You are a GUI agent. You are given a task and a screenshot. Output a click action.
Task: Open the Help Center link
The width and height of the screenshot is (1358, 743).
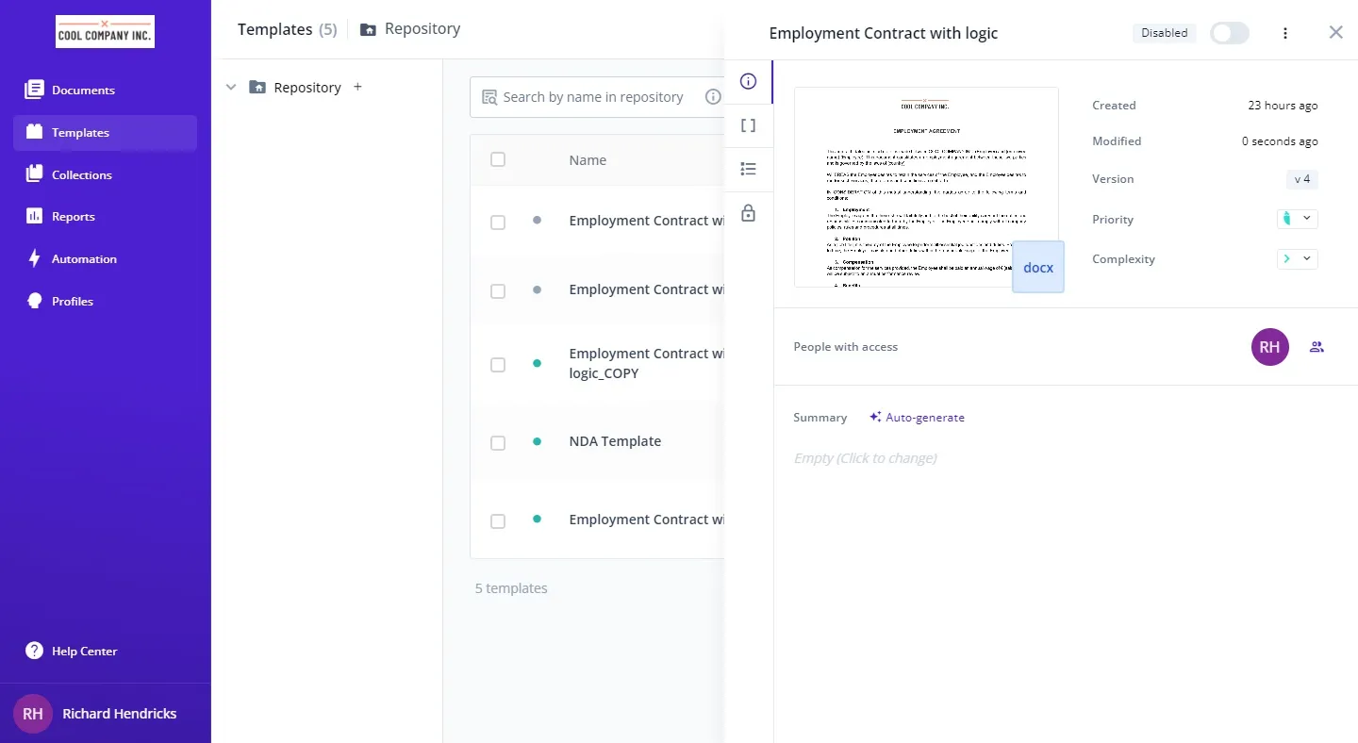point(84,652)
